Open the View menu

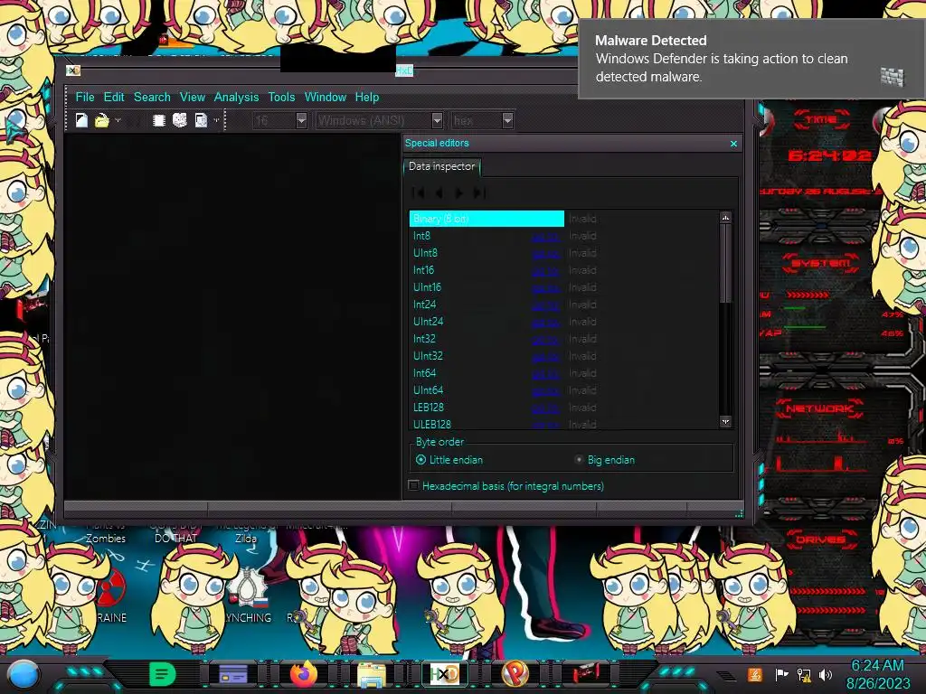(x=193, y=97)
